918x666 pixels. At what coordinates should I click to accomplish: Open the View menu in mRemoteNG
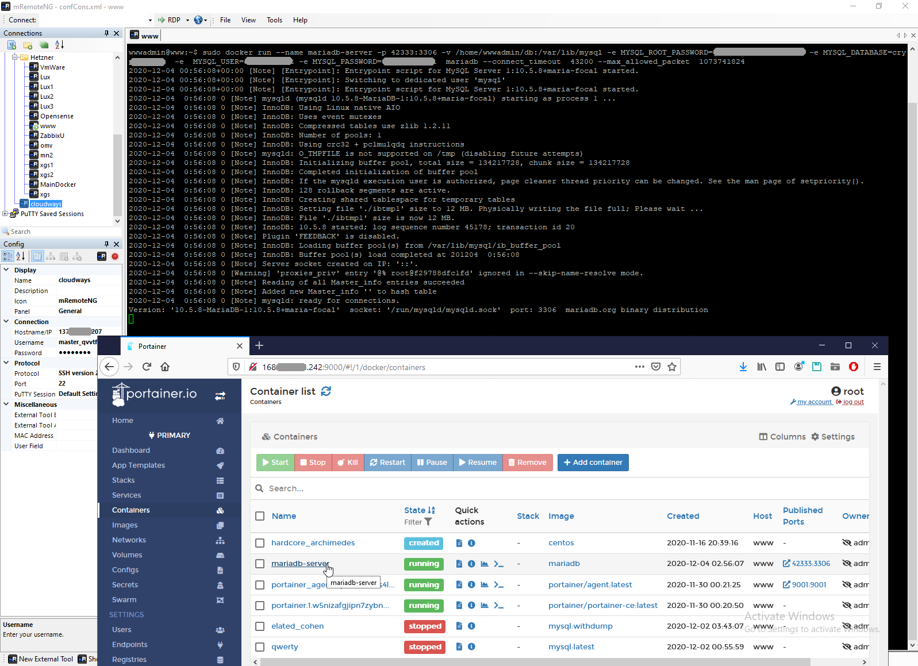(248, 20)
